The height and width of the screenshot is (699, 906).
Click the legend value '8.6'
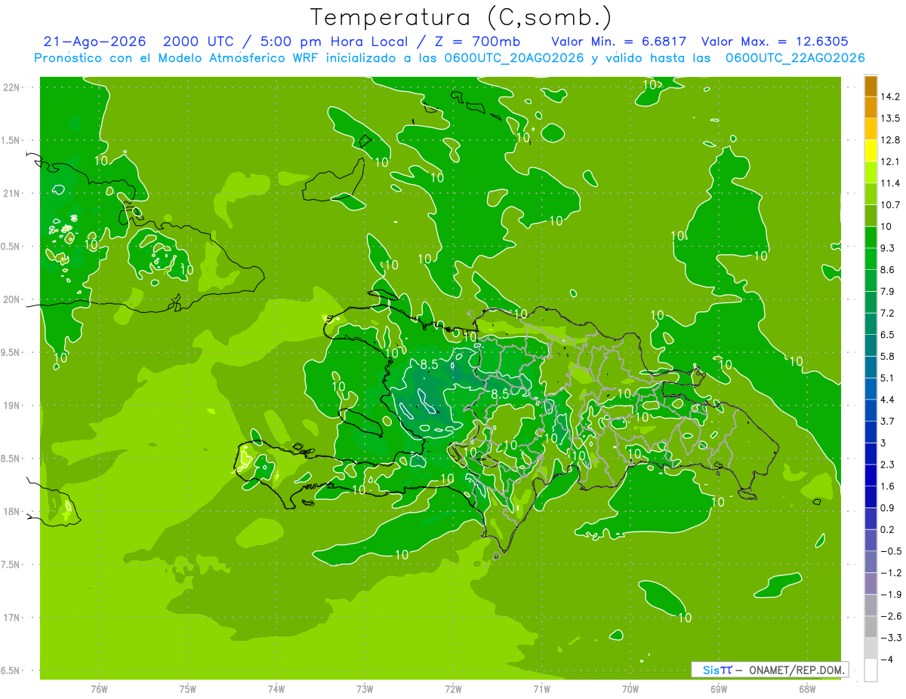tap(888, 270)
